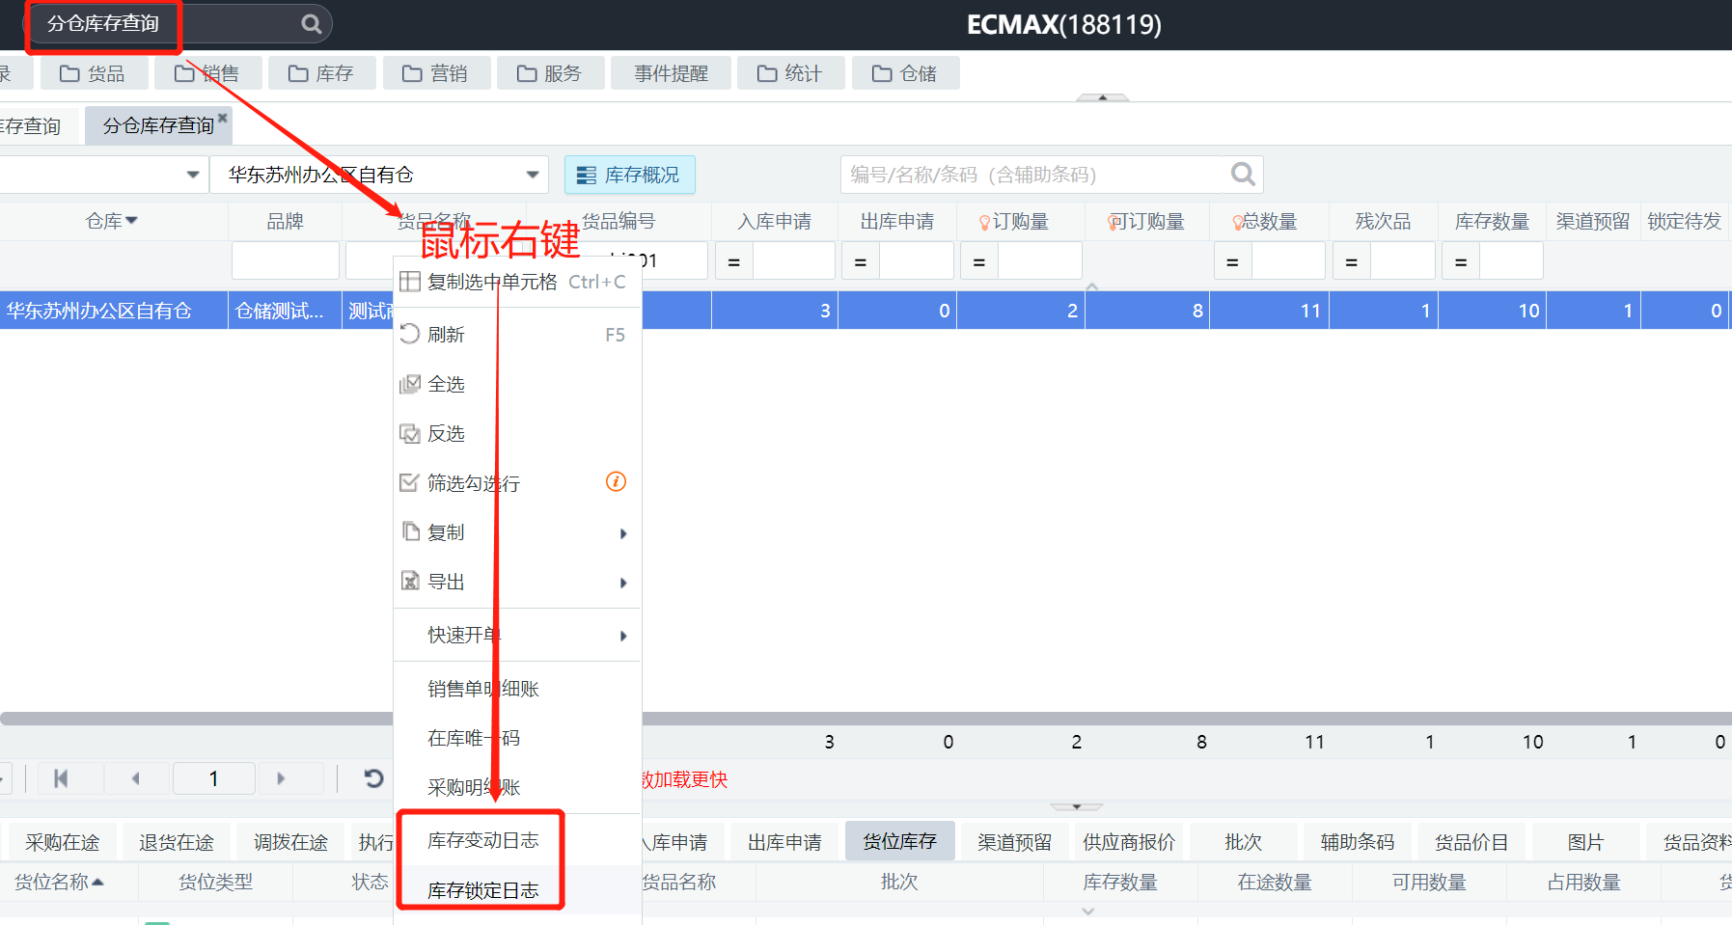Select the 华东苏州办公区自有仓 table row cell

tap(113, 311)
